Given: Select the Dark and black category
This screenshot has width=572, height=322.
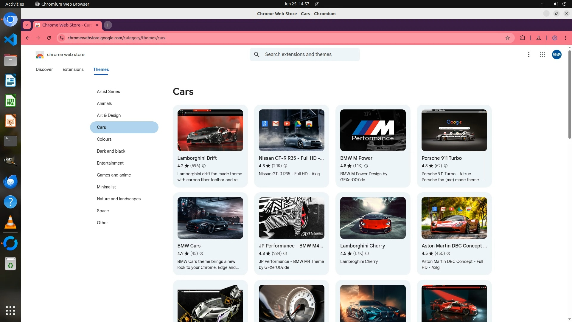Looking at the screenshot, I should point(111,151).
